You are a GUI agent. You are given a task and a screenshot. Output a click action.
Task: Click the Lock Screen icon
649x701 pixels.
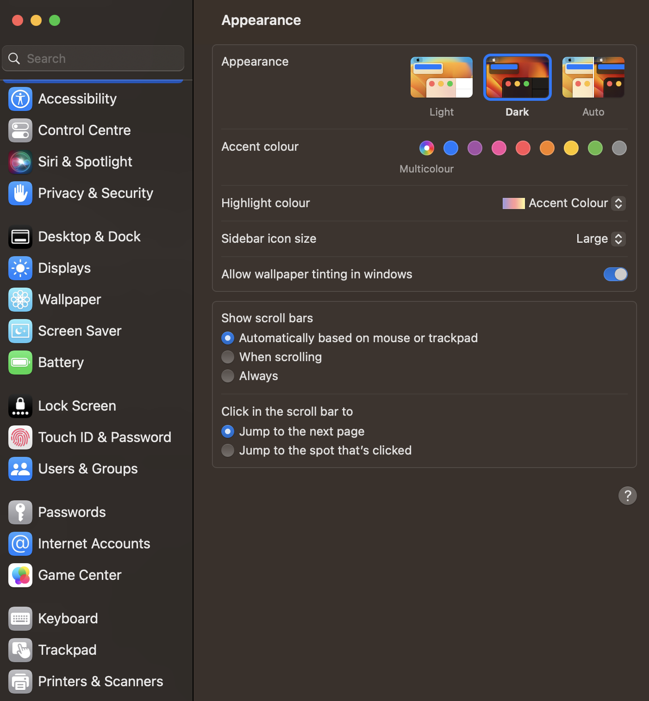[20, 406]
